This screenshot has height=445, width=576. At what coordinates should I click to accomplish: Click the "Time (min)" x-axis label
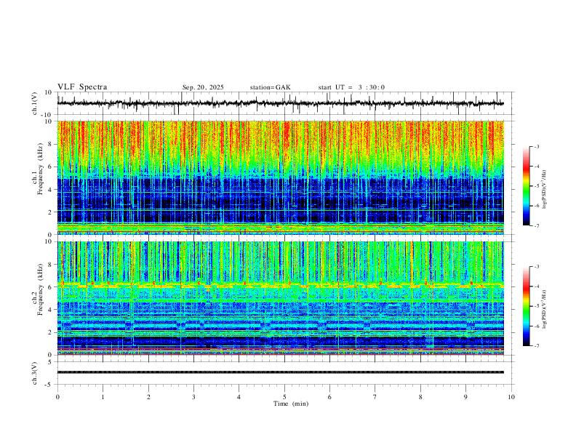[x=291, y=404]
